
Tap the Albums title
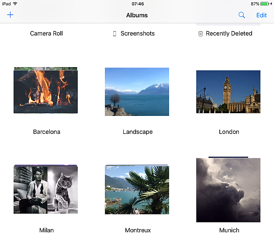tap(137, 16)
